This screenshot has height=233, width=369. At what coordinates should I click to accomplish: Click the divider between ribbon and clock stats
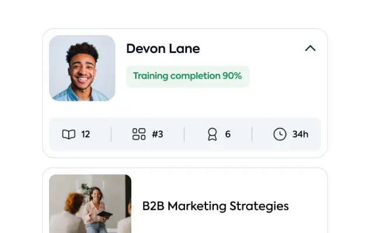(252, 134)
